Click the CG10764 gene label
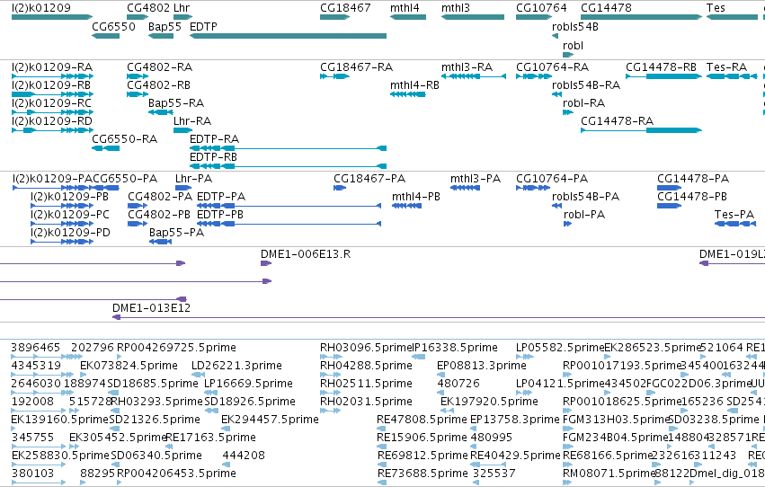Screen dimensions: 765x487 [x=541, y=8]
